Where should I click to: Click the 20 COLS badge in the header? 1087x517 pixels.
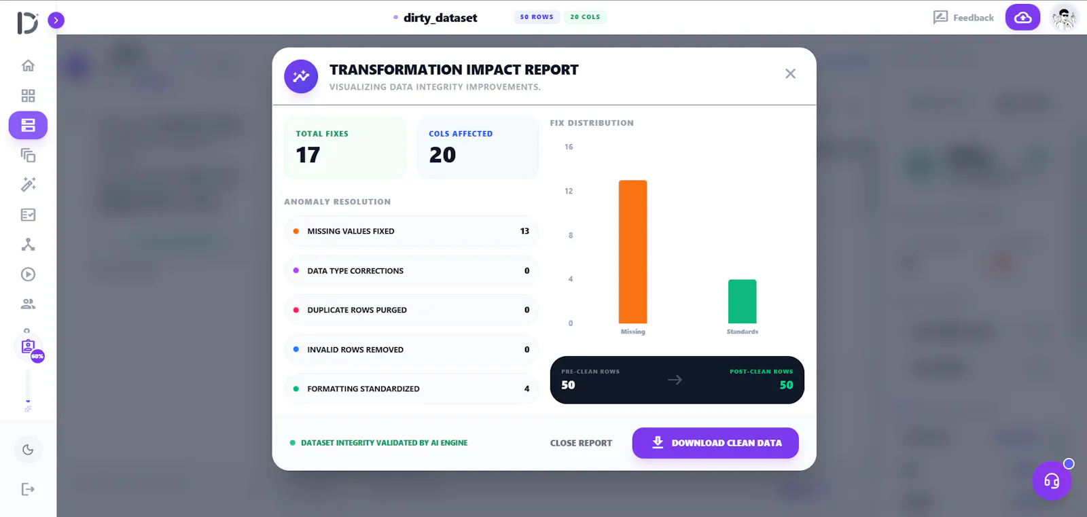coord(585,17)
